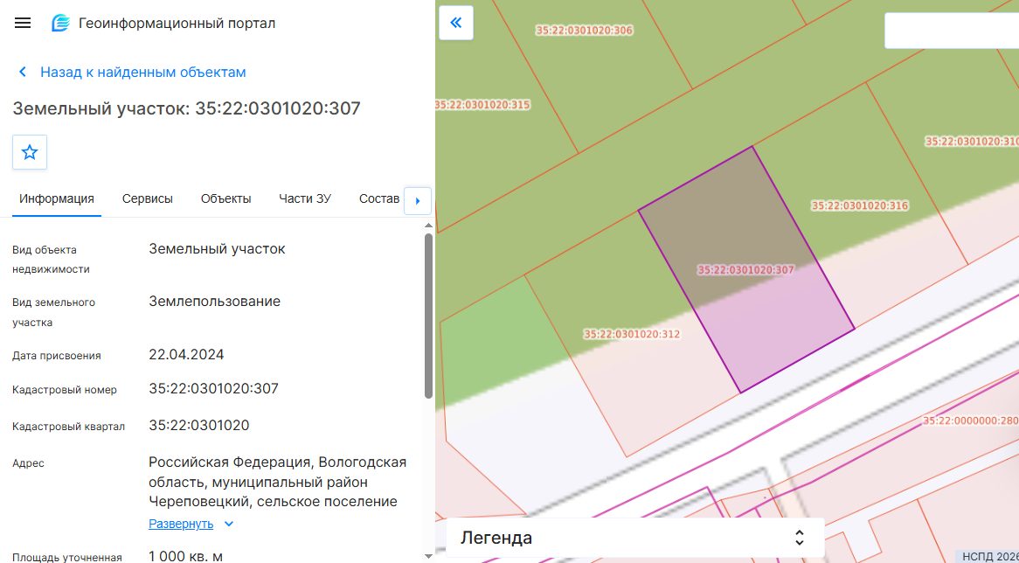
Task: Select highlighted parcel 35:22:0301020:307 on map
Action: click(x=746, y=269)
